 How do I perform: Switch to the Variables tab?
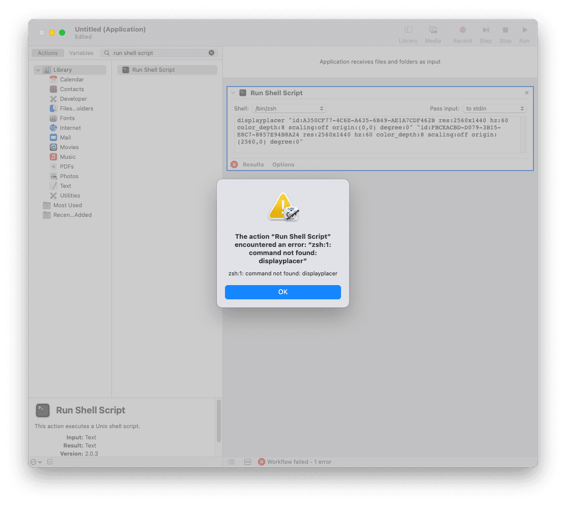81,53
